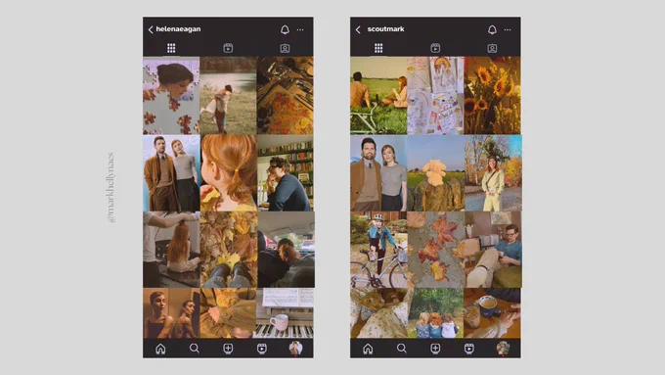Open red-haired child ponytail post

click(x=228, y=173)
